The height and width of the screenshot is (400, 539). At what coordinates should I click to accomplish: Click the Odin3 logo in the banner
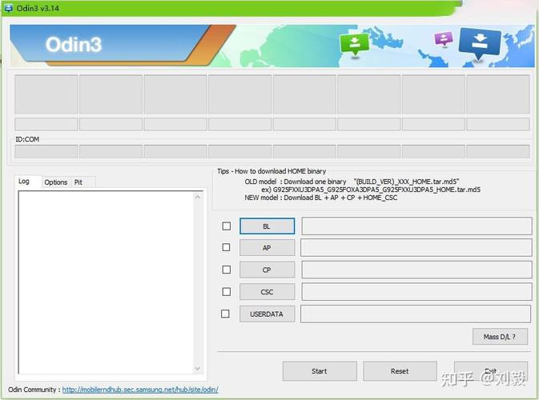pos(74,45)
